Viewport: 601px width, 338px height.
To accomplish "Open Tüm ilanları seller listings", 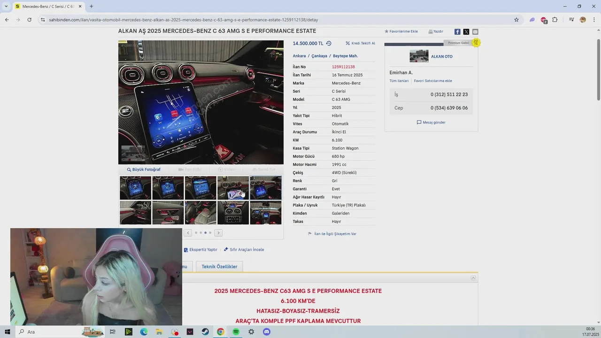I will point(399,81).
